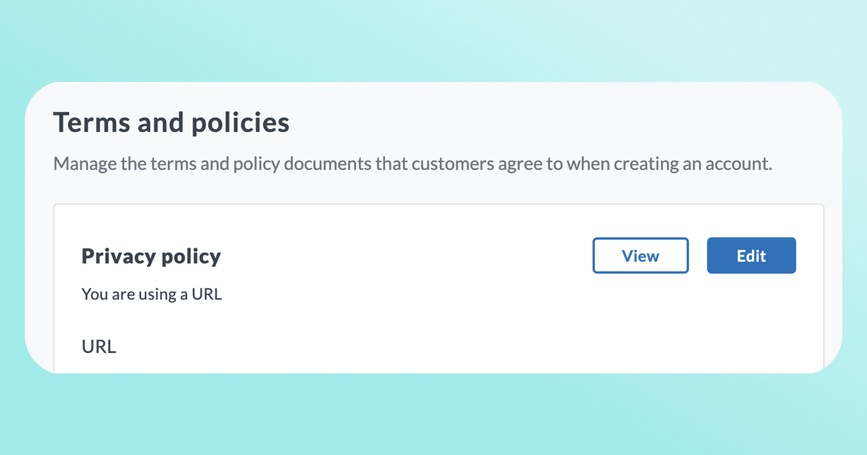Select the Terms and policies heading
This screenshot has height=455, width=867.
[171, 123]
